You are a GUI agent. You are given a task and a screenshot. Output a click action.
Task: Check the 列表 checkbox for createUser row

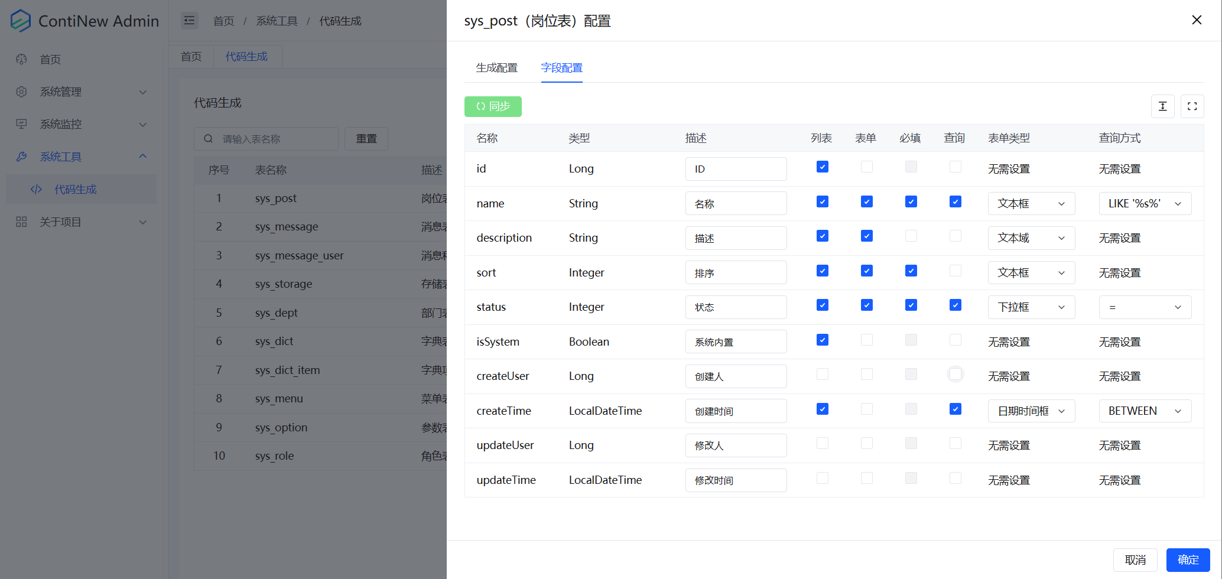pyautogui.click(x=822, y=374)
